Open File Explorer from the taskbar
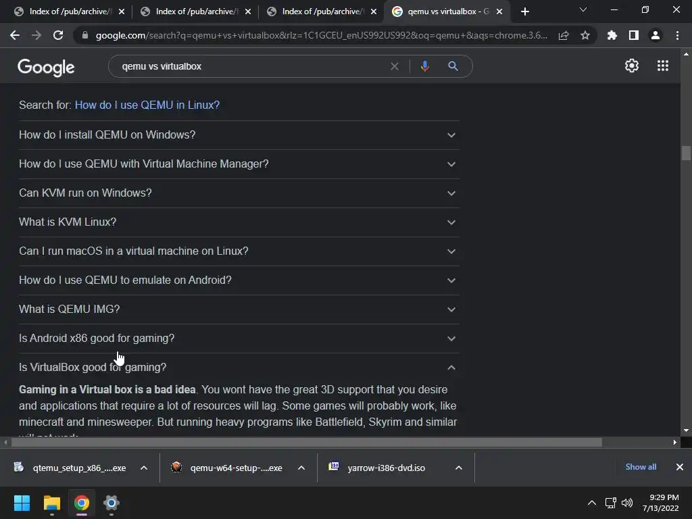 pyautogui.click(x=51, y=503)
